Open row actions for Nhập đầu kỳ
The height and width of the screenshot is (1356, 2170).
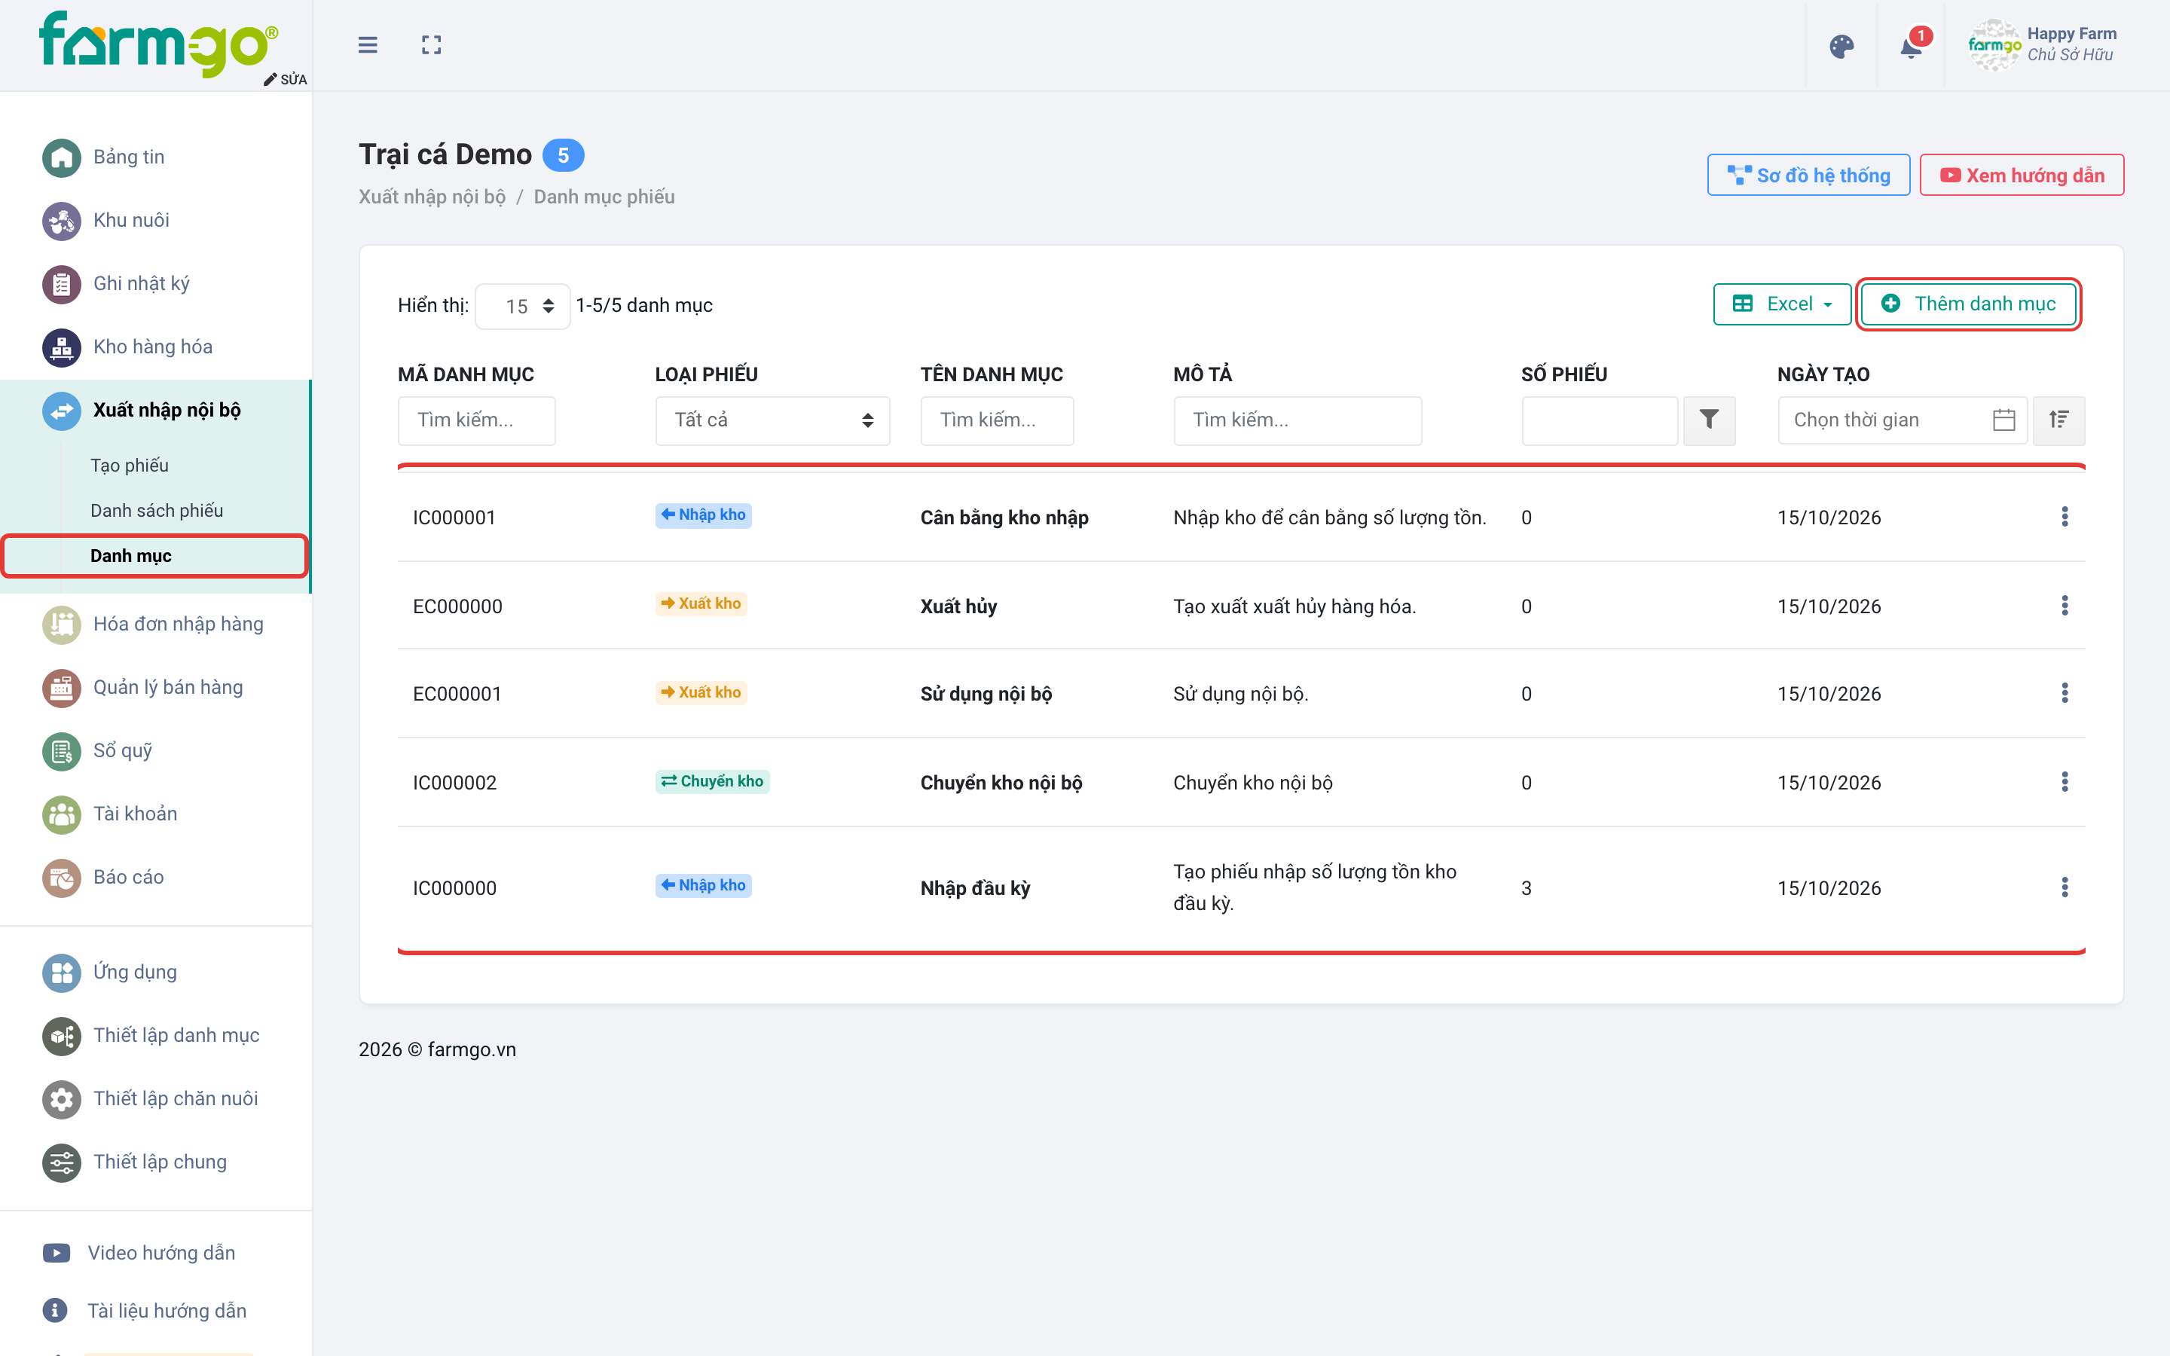[x=2065, y=887]
